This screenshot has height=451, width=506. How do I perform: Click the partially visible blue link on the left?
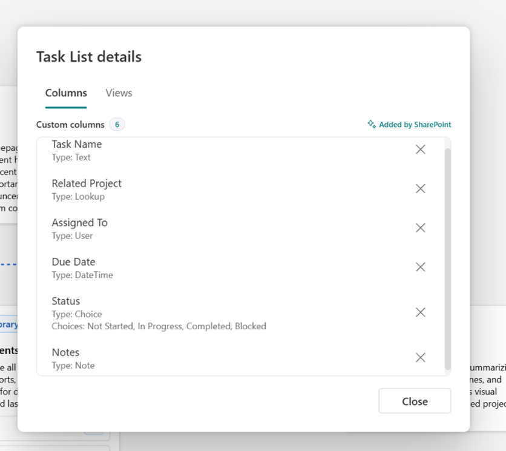coord(7,324)
